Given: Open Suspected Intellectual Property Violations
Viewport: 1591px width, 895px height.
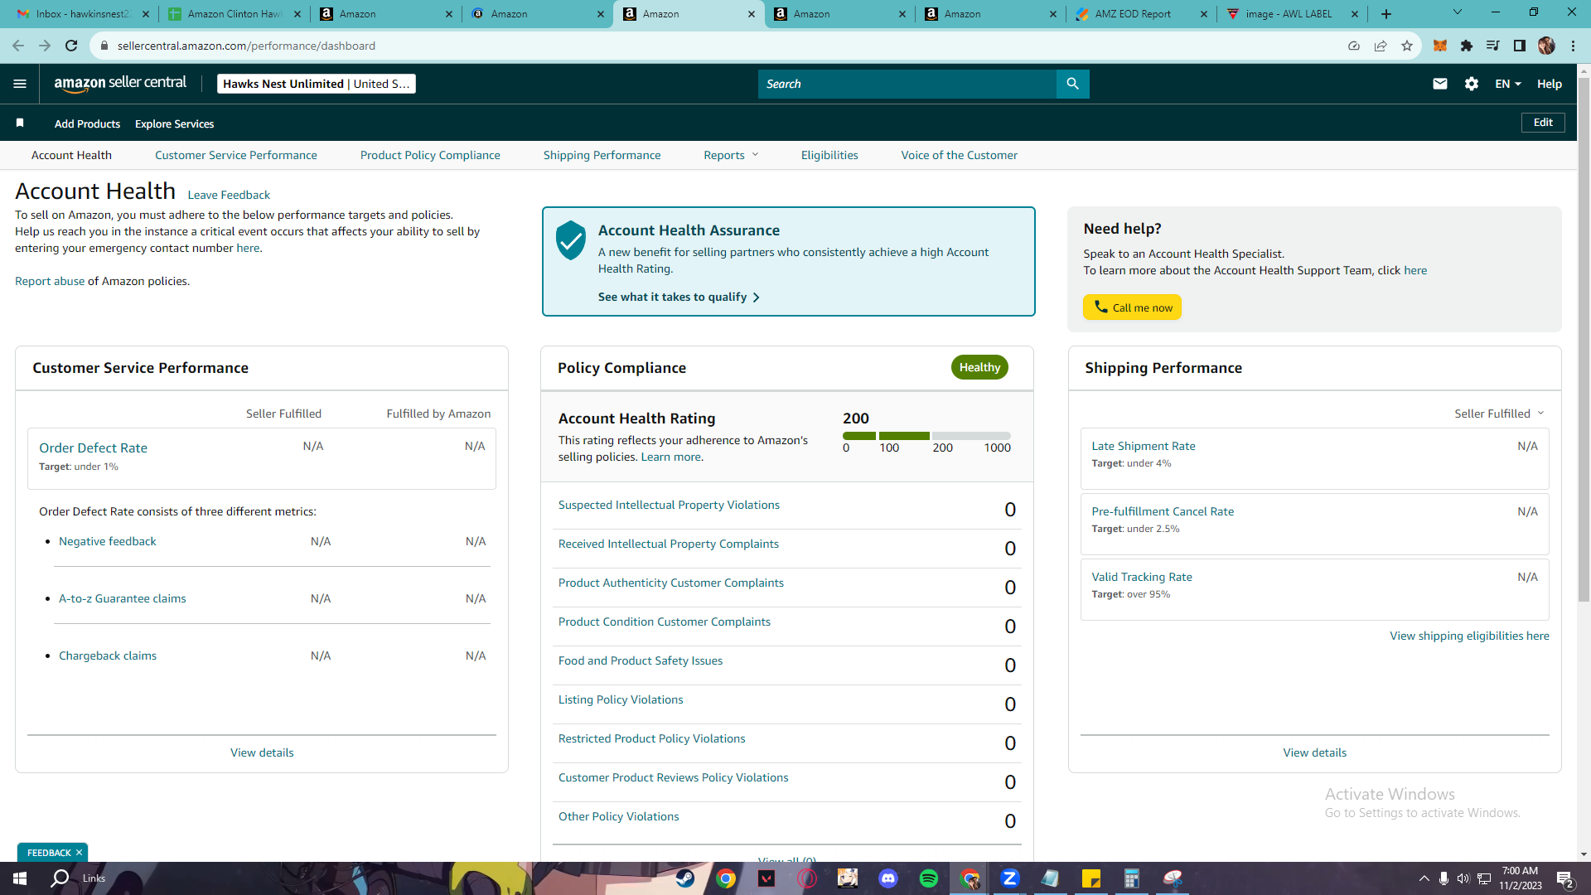Looking at the screenshot, I should 669,505.
